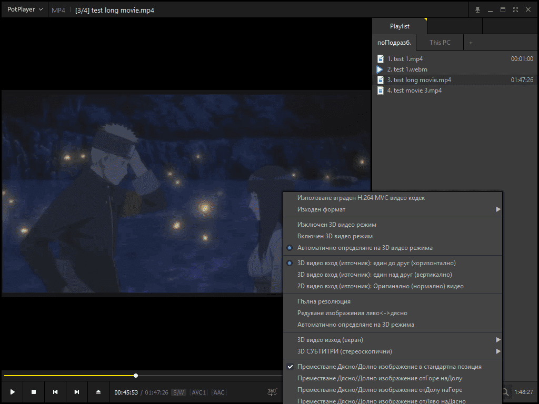
Task: Switch to the Playlist panel tab
Action: pyautogui.click(x=400, y=26)
